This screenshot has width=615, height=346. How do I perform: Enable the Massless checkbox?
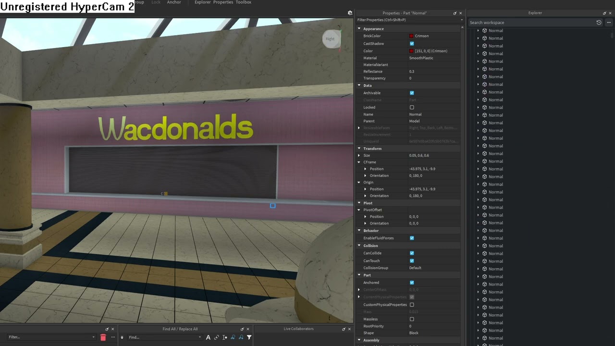click(412, 319)
